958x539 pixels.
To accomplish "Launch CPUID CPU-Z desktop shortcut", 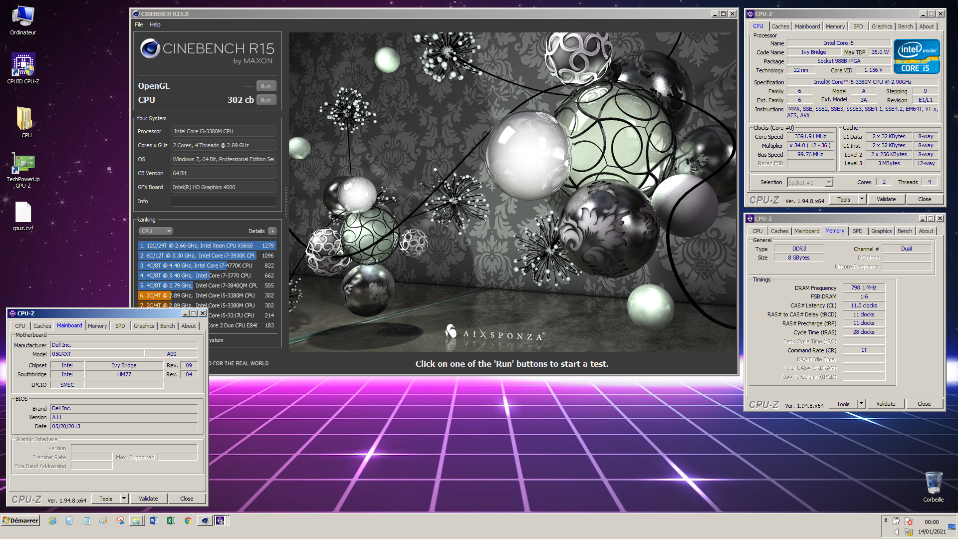I will pos(23,68).
